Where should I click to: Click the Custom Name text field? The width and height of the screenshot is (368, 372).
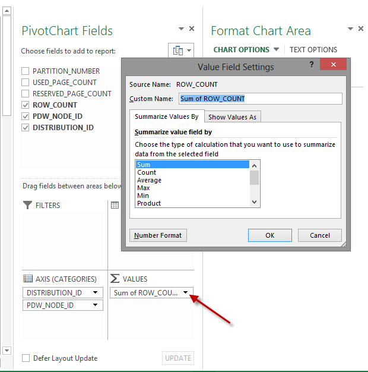[x=260, y=99]
